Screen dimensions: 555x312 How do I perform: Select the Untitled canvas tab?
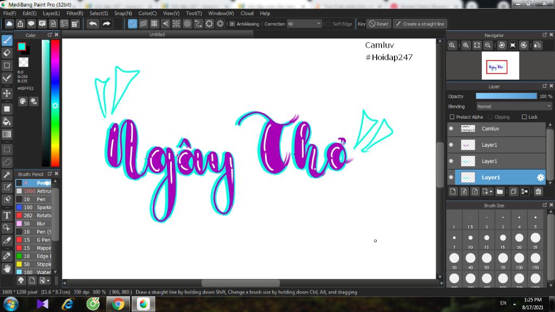click(x=157, y=34)
